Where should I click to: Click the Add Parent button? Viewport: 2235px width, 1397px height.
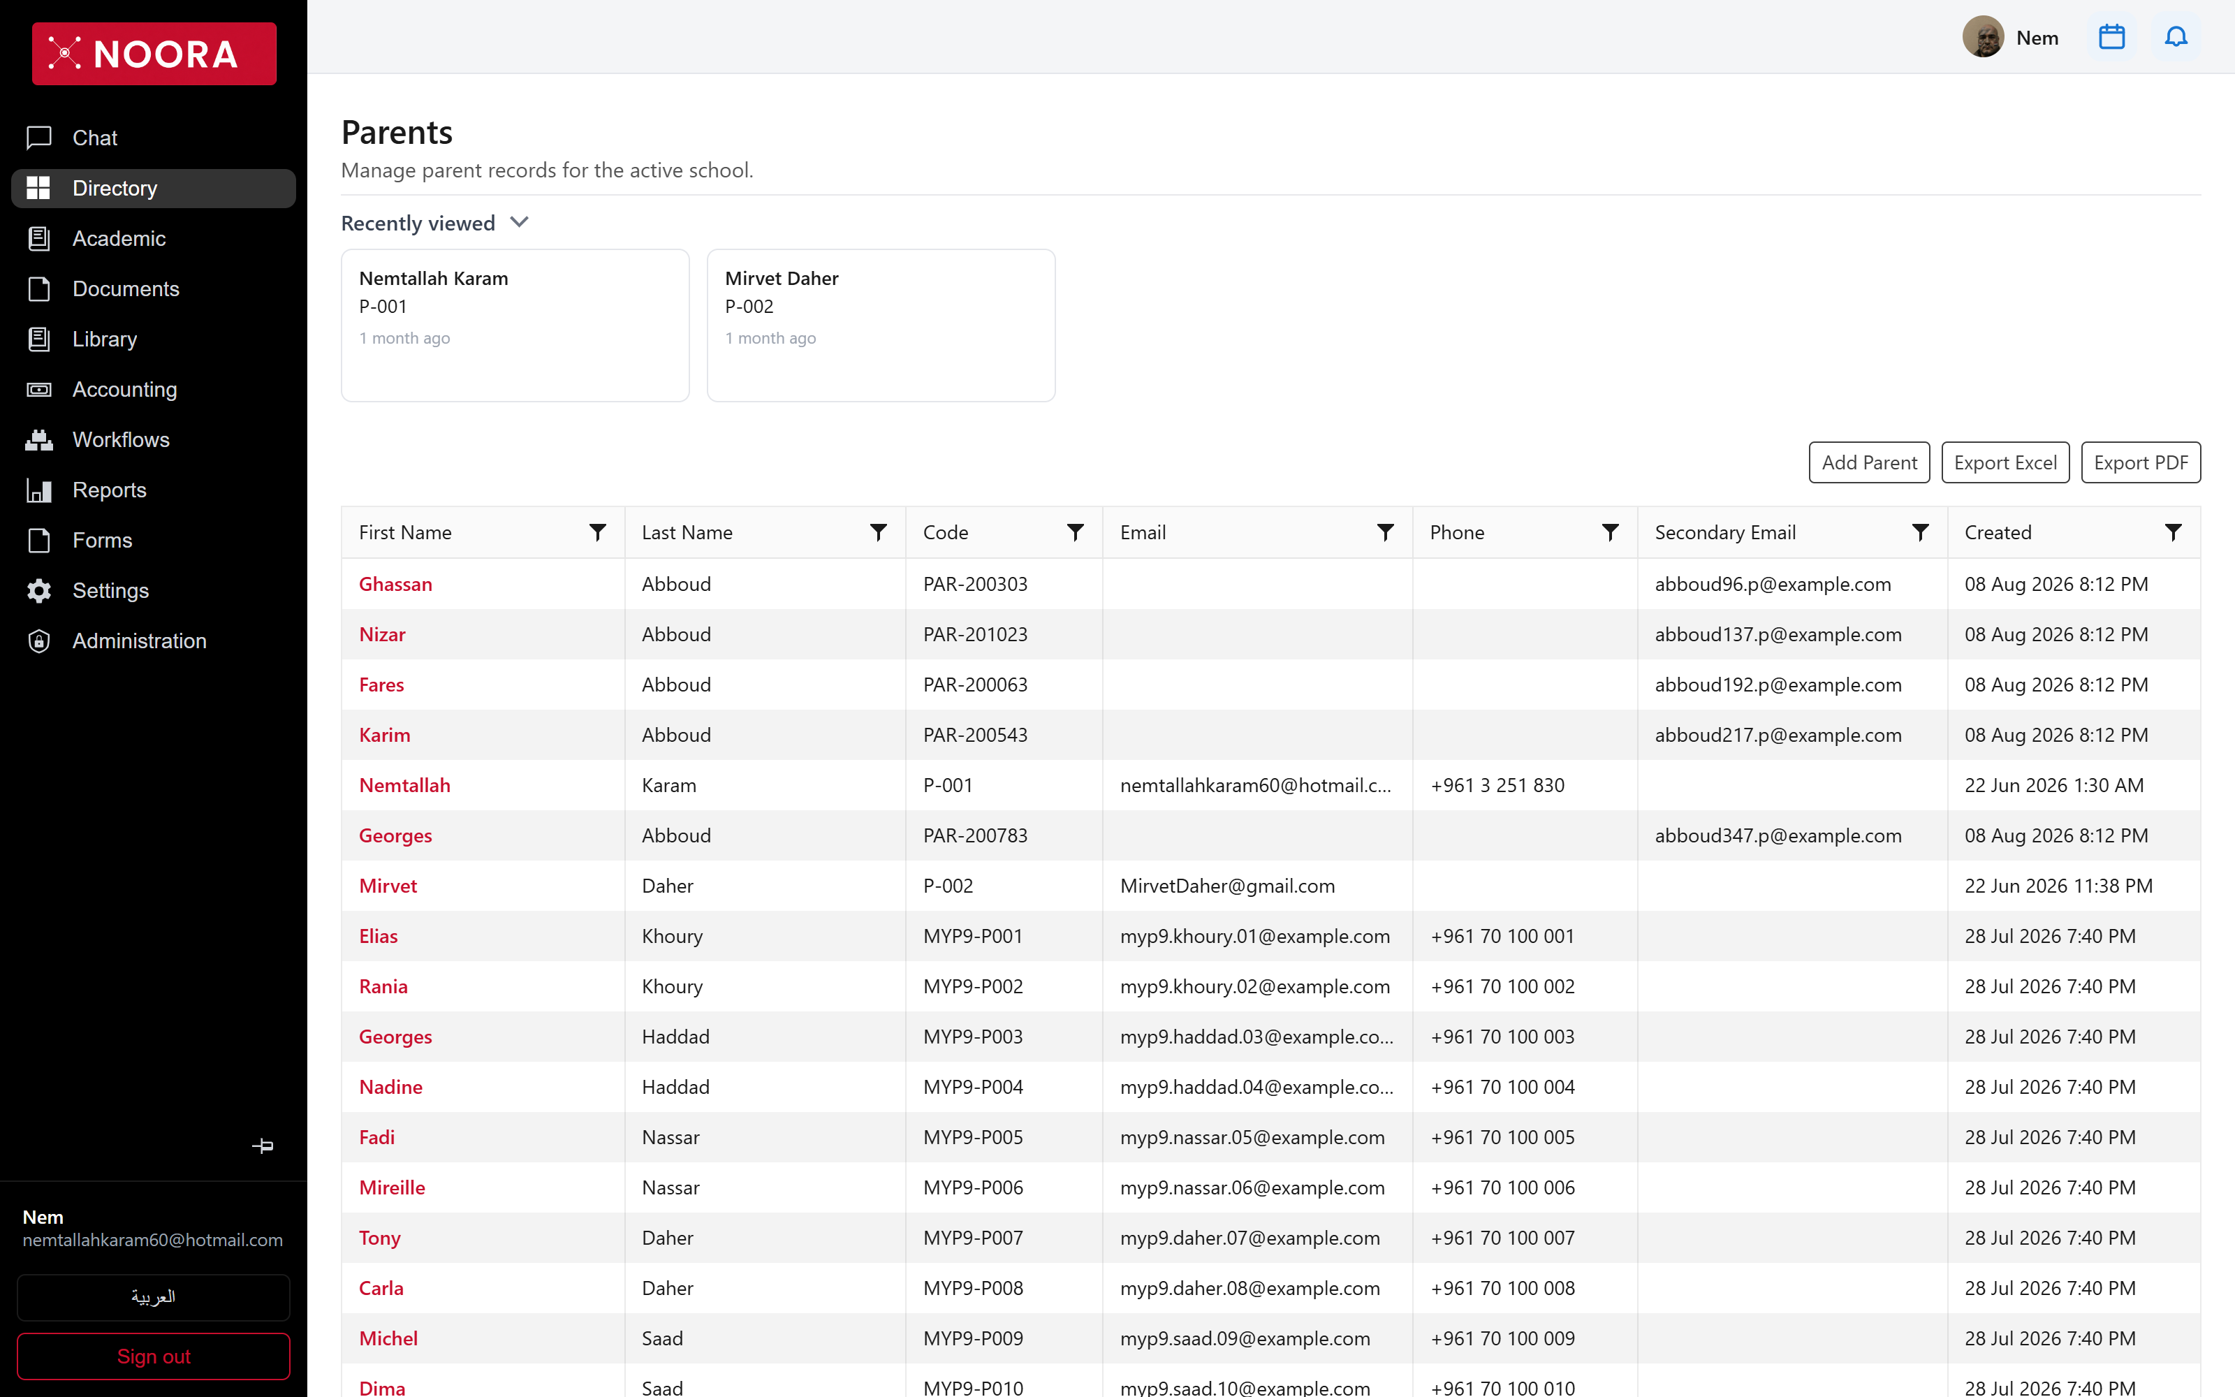(x=1868, y=462)
